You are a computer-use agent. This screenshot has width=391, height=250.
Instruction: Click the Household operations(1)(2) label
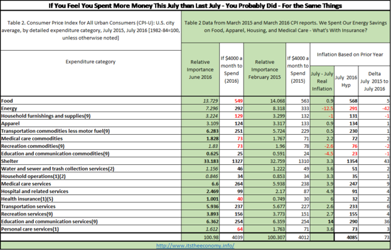pos(33,176)
